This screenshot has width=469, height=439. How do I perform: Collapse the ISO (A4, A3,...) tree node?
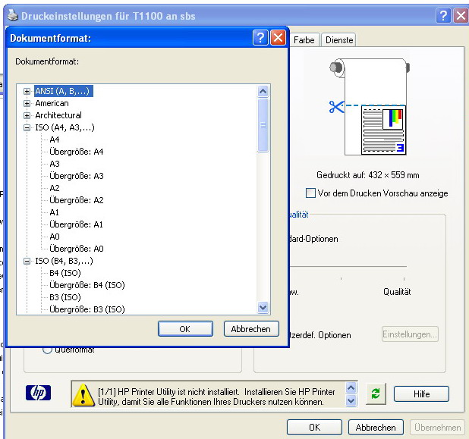[27, 127]
